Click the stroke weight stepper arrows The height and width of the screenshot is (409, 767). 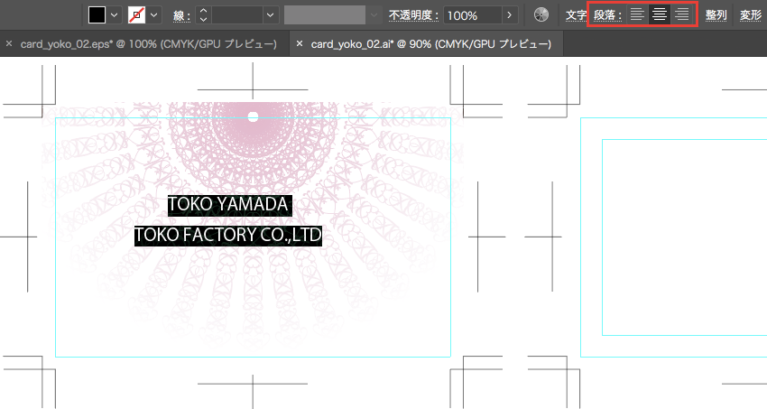coord(203,14)
